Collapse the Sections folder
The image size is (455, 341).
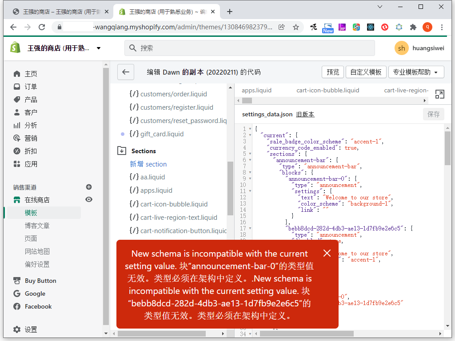(x=122, y=151)
